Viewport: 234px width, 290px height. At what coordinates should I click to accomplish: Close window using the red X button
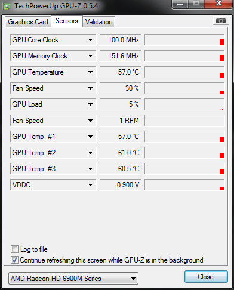[x=218, y=4]
